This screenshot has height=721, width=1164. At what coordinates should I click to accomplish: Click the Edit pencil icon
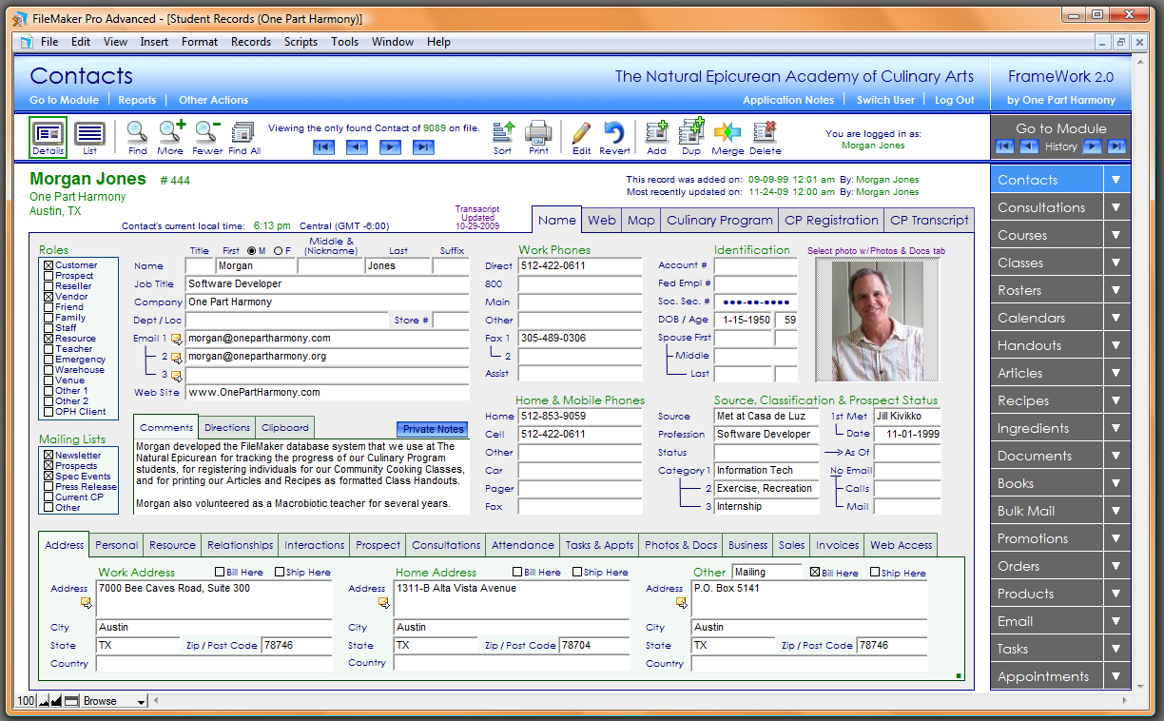pos(581,132)
